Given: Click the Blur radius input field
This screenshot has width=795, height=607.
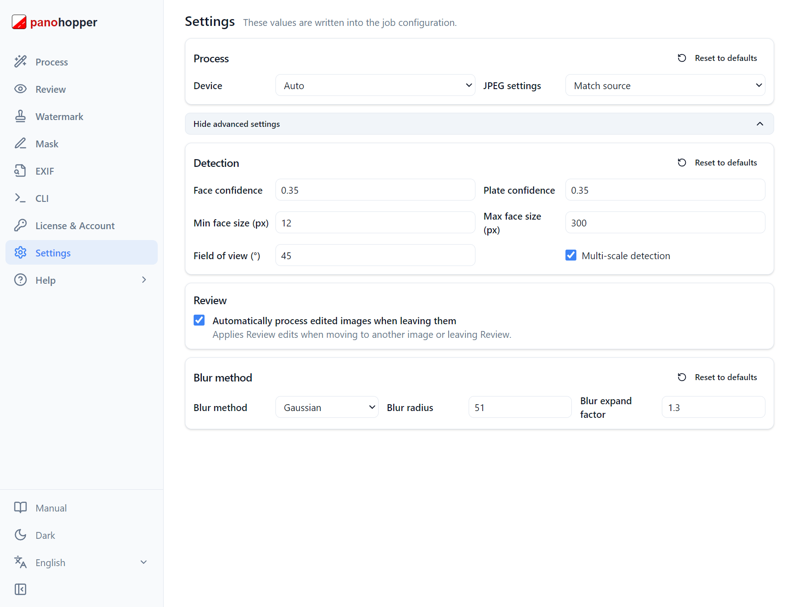Looking at the screenshot, I should click(520, 407).
